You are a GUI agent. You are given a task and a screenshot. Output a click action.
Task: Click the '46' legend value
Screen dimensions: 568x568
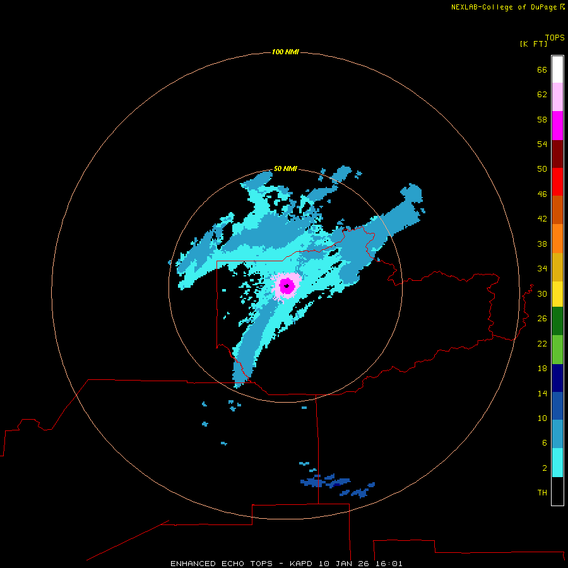point(542,194)
